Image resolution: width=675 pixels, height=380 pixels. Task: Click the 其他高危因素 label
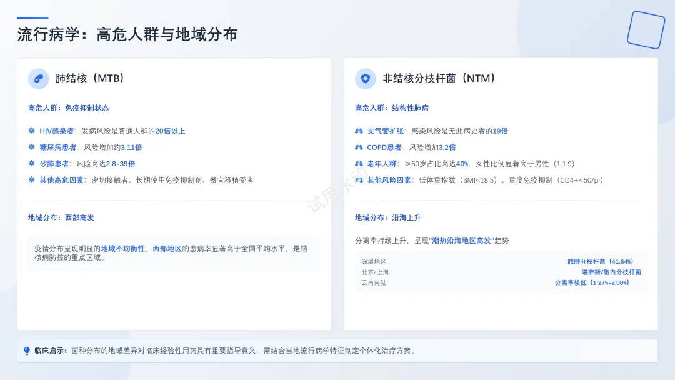point(61,180)
